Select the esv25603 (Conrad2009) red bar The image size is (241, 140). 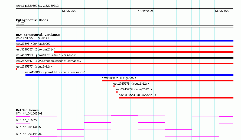coord(125,46)
